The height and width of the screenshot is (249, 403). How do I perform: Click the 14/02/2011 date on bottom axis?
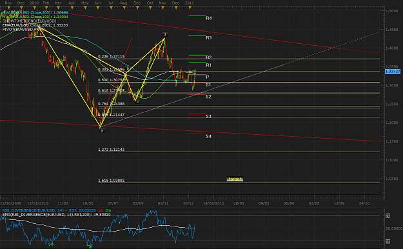(x=213, y=203)
